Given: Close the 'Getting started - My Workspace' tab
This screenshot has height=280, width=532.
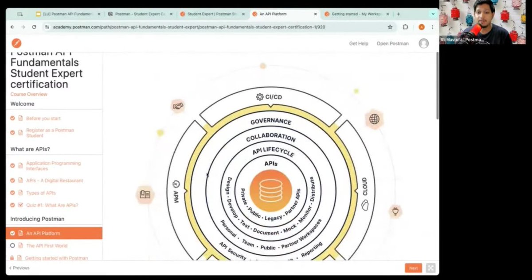Looking at the screenshot, I should coord(387,14).
